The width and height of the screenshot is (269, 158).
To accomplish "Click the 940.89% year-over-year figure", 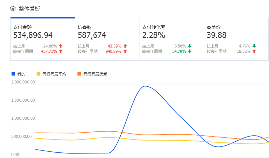I will coord(113,51).
